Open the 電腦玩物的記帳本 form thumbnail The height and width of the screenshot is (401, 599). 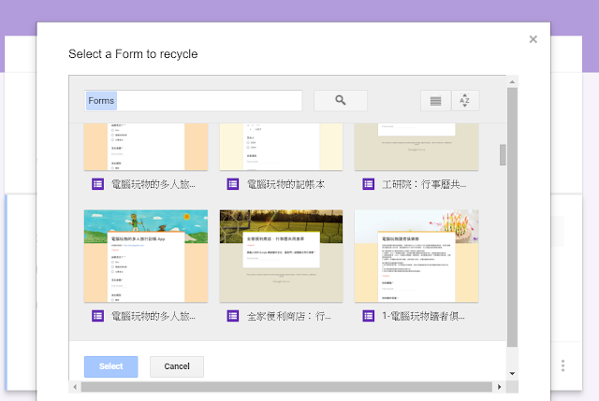pyautogui.click(x=281, y=147)
